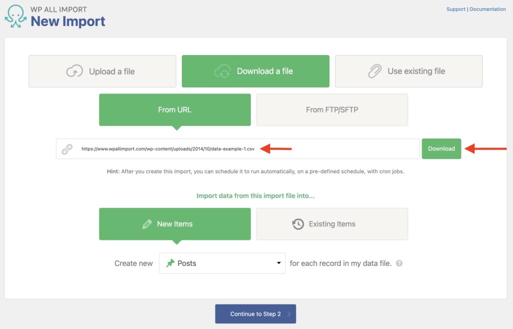
Task: Select the Upload a file option
Action: [x=102, y=71]
